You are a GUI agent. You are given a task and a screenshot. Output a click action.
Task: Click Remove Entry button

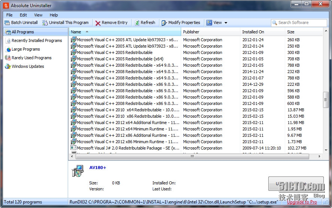112,23
